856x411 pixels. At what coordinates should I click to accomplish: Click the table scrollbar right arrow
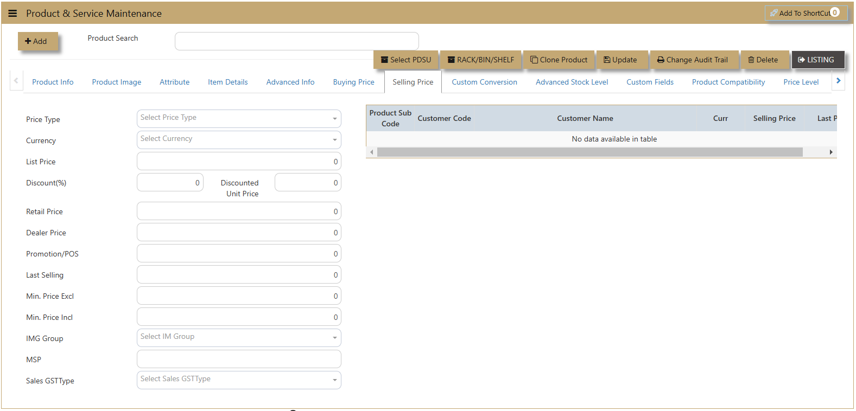831,152
